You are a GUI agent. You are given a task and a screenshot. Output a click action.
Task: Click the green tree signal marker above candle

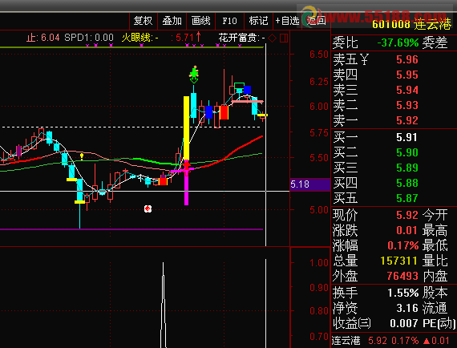pyautogui.click(x=194, y=74)
